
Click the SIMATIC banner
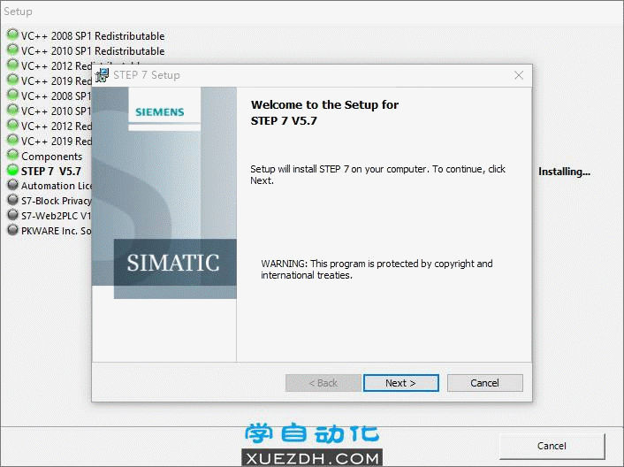click(175, 263)
